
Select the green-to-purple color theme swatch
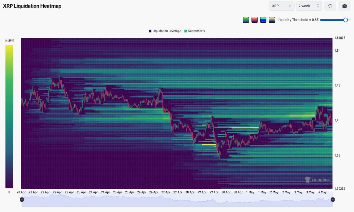[x=246, y=20]
